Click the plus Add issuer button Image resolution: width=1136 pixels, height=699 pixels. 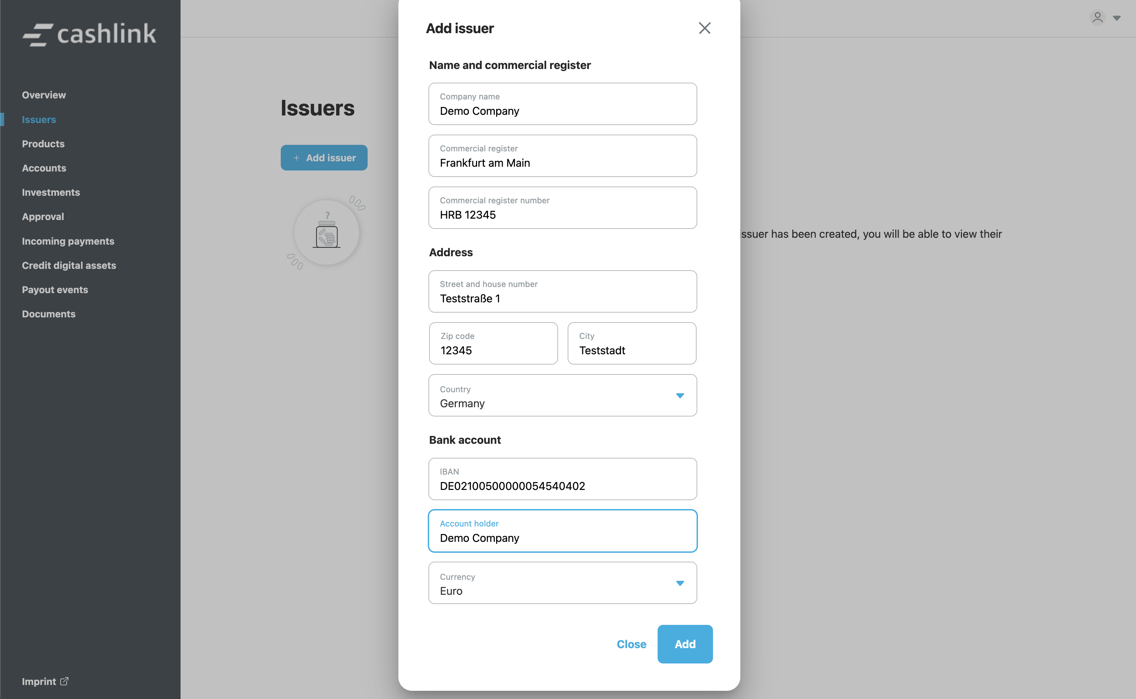[324, 157]
